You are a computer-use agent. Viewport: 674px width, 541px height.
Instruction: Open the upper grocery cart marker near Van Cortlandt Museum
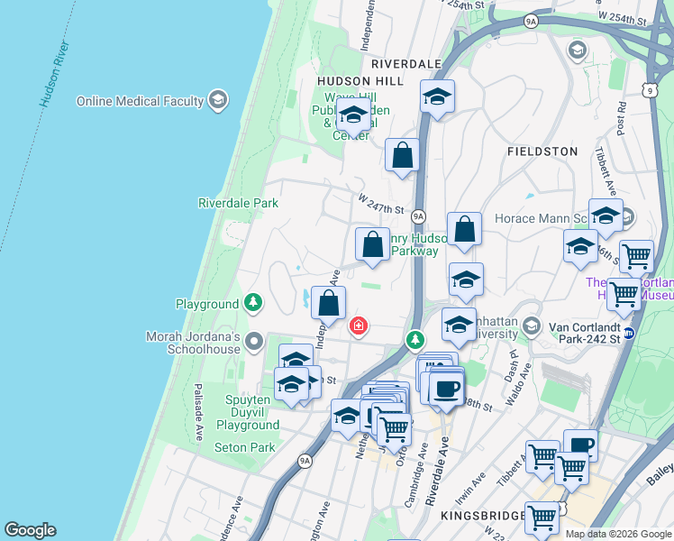tap(636, 258)
